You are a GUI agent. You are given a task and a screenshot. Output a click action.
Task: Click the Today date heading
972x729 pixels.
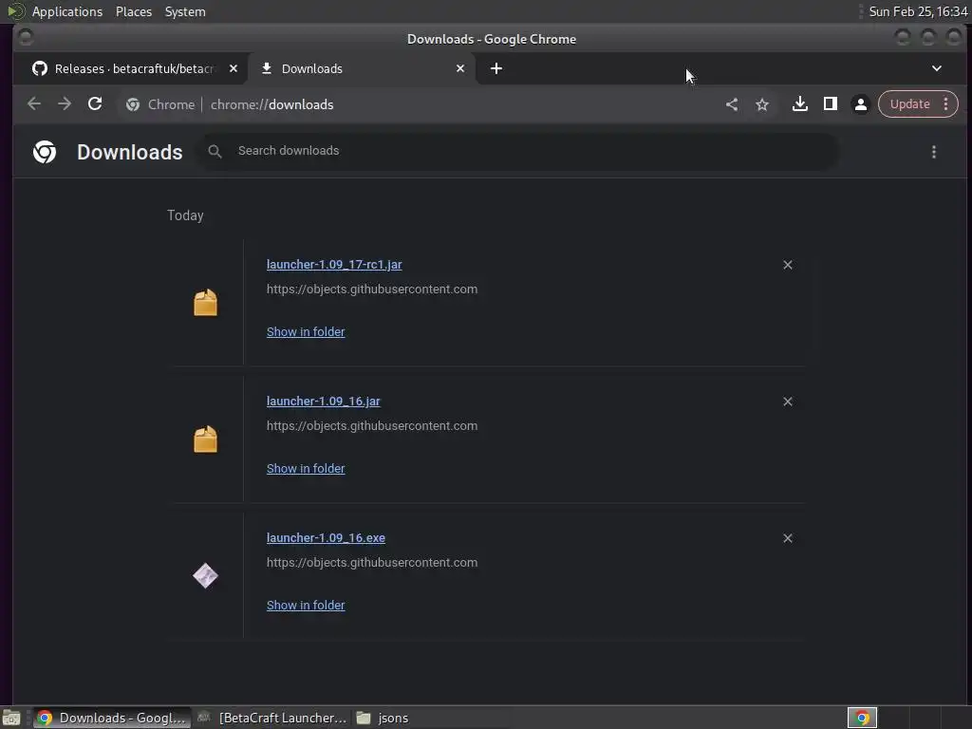(x=185, y=215)
